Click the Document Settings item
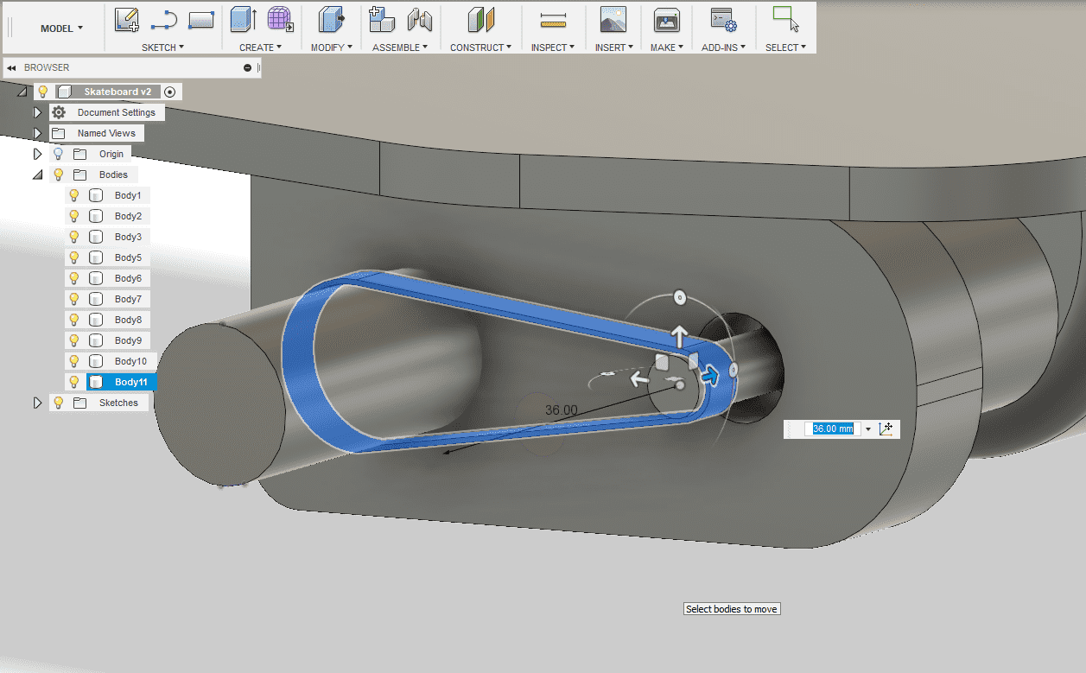Screen dimensions: 1086x673 116,112
